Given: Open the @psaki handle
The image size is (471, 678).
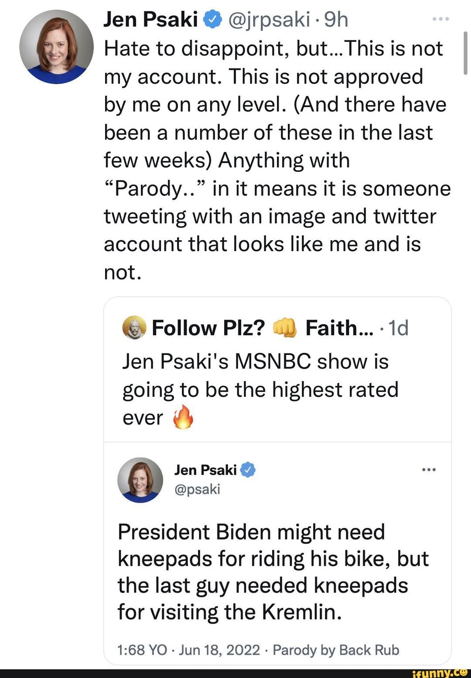Looking at the screenshot, I should click(x=197, y=489).
